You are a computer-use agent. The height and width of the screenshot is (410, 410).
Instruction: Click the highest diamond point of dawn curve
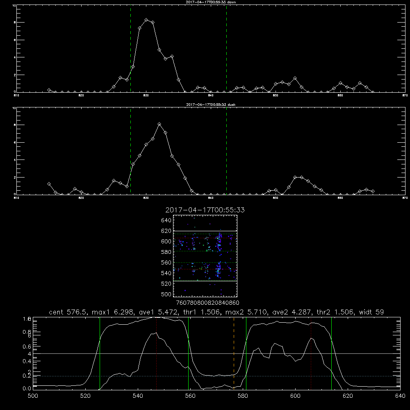pos(146,20)
